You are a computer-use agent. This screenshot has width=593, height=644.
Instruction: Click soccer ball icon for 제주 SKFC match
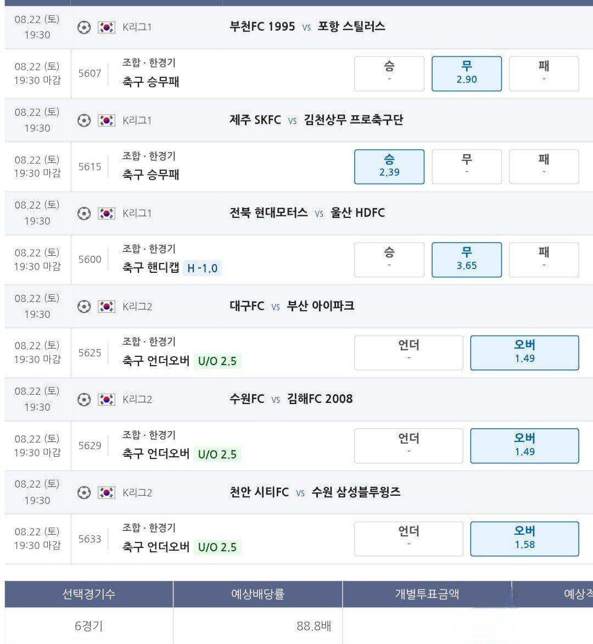[84, 121]
